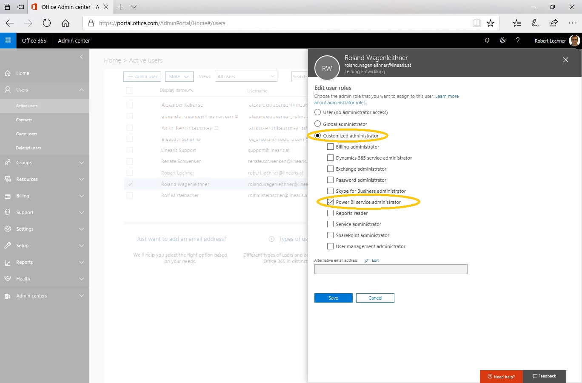Check Service administrator checkbox
This screenshot has height=383, width=582.
(x=330, y=224)
